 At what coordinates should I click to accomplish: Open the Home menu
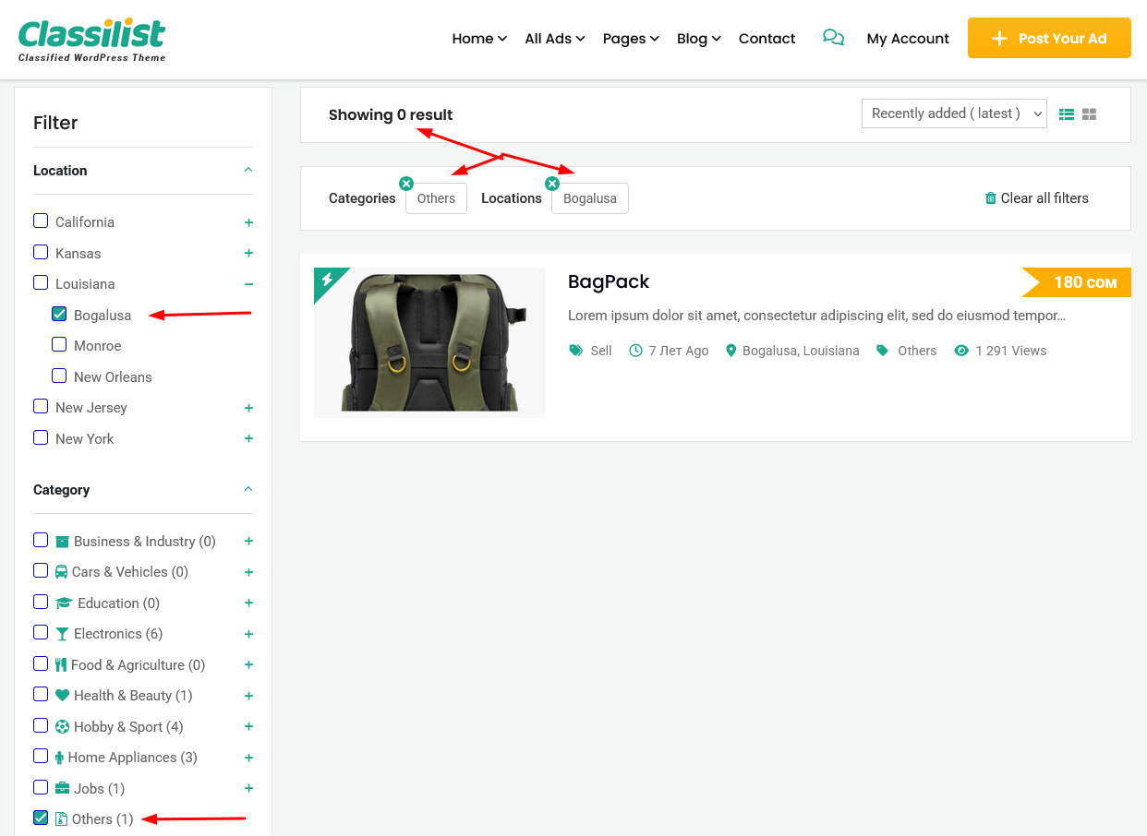click(x=479, y=39)
